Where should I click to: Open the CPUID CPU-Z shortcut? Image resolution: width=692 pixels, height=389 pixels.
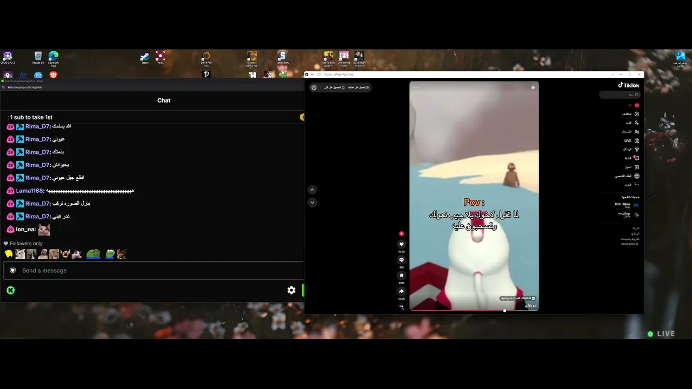[8, 58]
